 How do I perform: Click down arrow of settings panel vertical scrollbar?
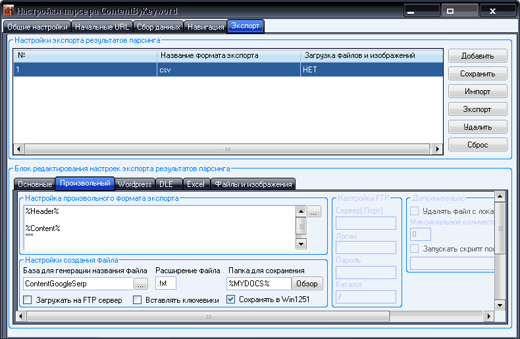tap(500, 305)
